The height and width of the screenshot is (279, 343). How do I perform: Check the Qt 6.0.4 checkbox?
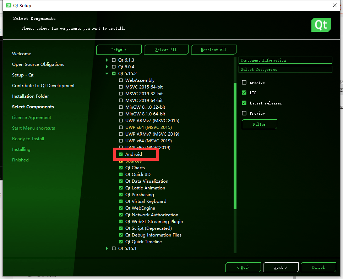(114, 67)
